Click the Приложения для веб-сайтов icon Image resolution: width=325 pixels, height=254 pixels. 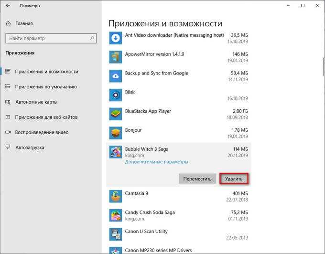8,117
